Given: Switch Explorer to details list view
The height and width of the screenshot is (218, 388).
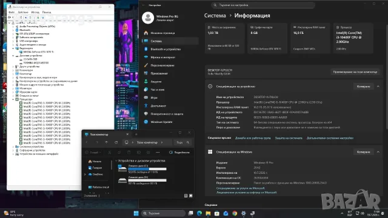Looking at the screenshot, I should (186, 196).
